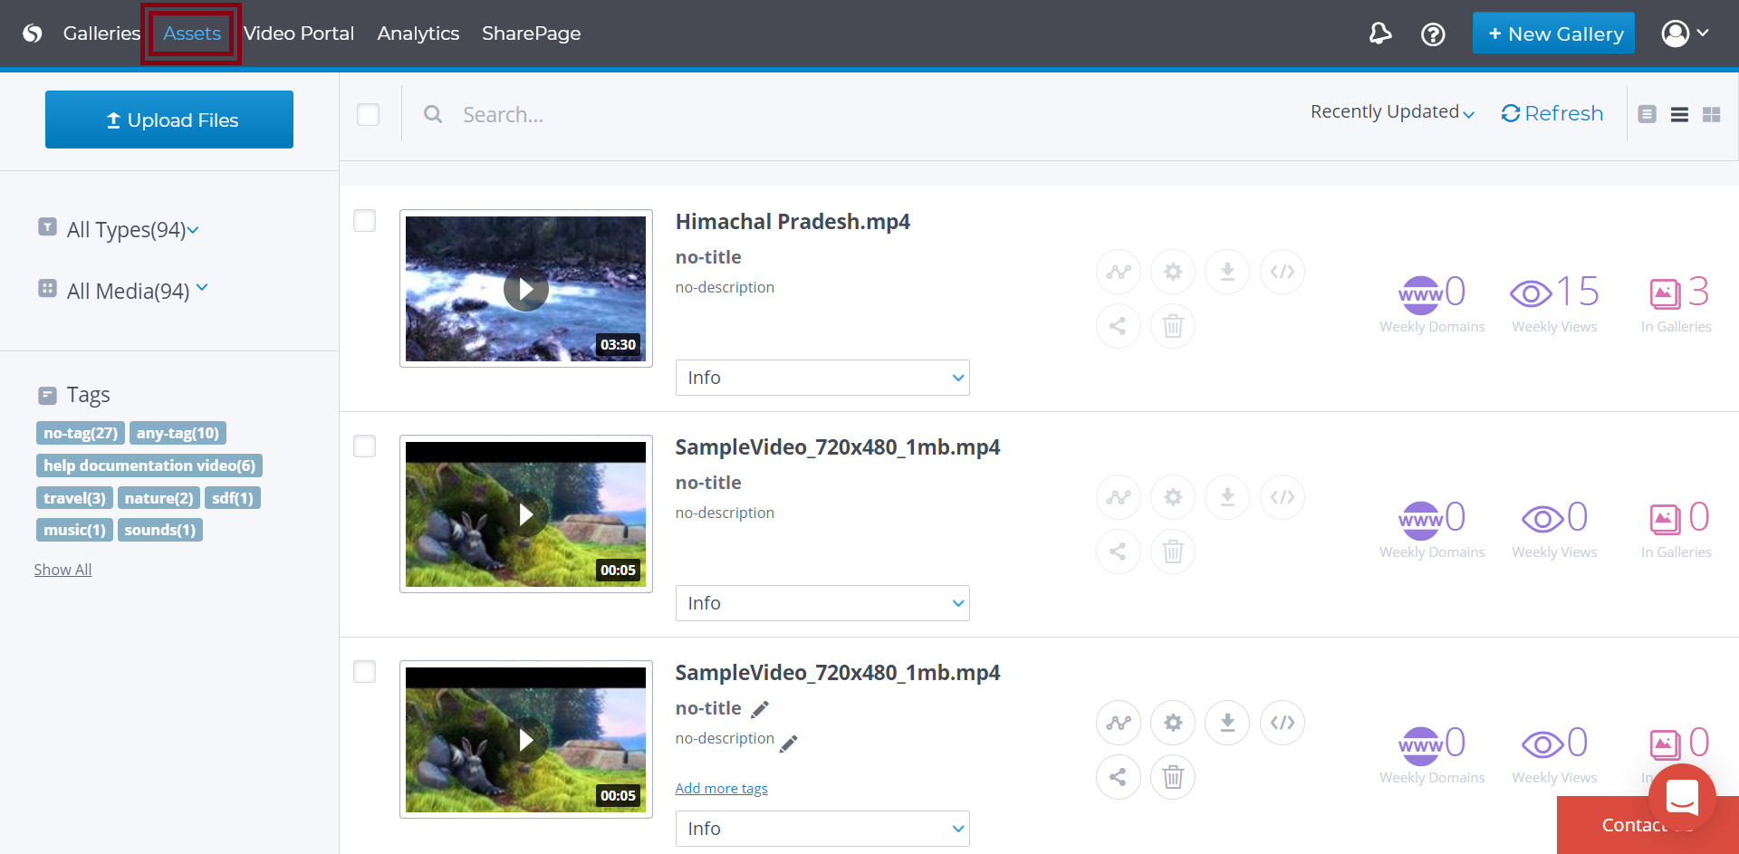Open the All Types(94) filter dropdown
Screen dimensions: 1739x854
coord(132,230)
